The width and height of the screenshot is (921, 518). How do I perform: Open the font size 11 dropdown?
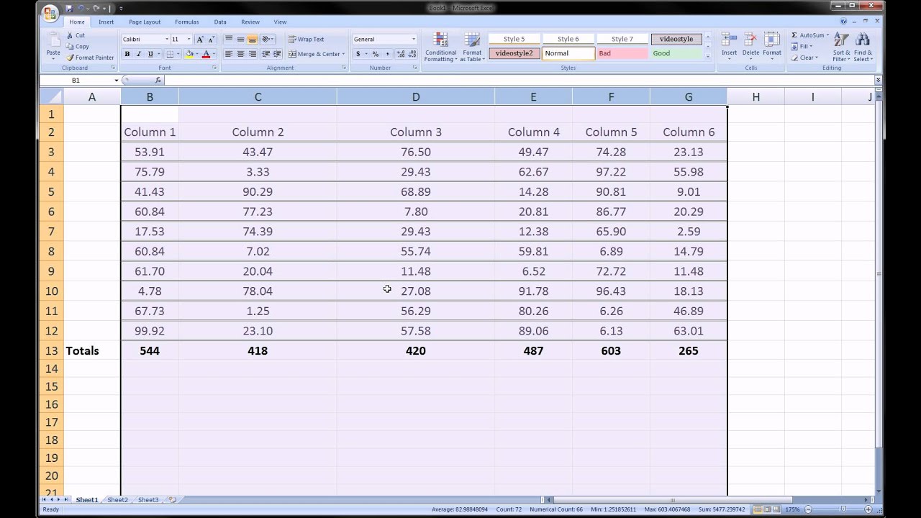[189, 40]
